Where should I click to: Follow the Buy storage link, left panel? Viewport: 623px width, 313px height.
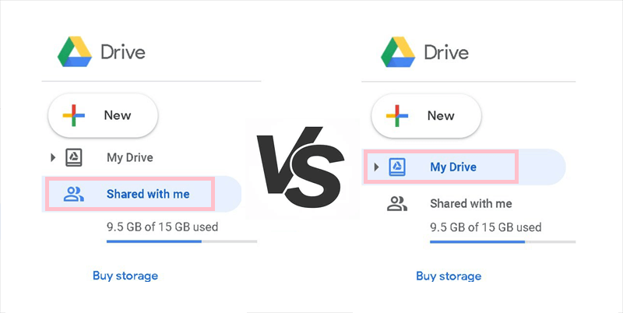(125, 276)
